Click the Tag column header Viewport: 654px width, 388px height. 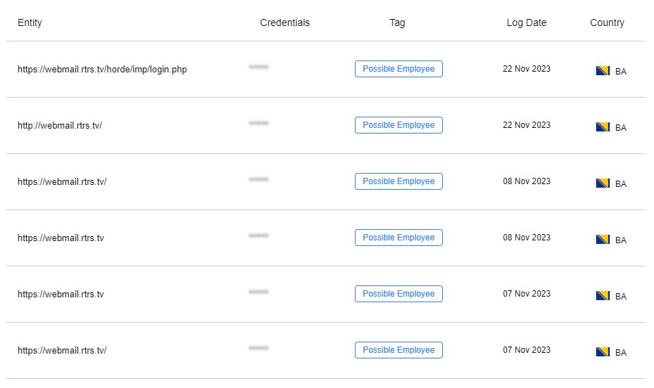(397, 23)
